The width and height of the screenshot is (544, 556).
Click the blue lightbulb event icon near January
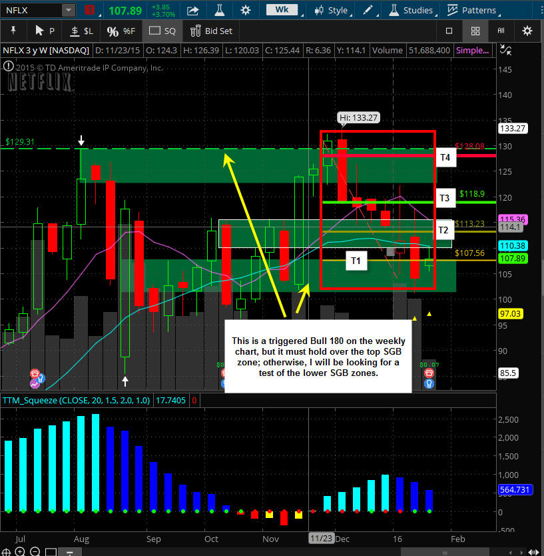[429, 384]
